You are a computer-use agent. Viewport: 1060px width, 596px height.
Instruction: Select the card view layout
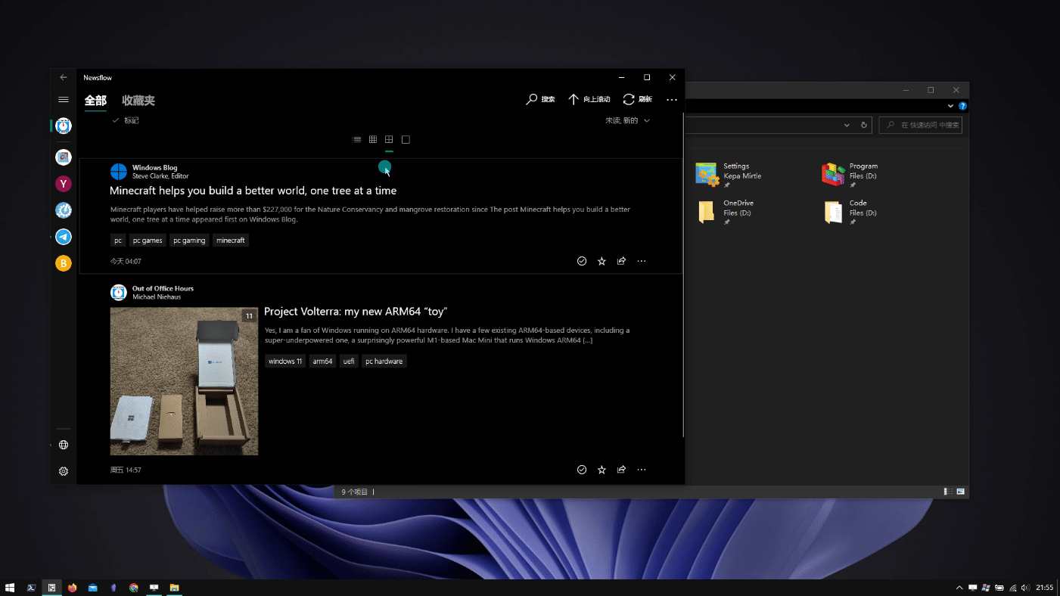389,139
